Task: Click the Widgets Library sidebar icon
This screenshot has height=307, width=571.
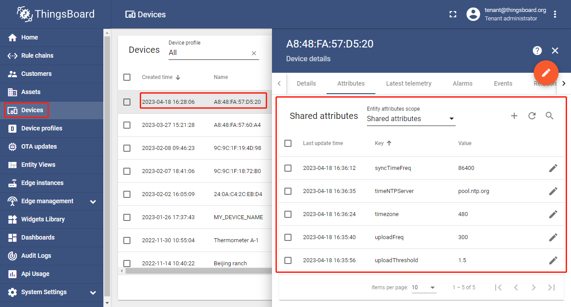Action: pyautogui.click(x=12, y=219)
